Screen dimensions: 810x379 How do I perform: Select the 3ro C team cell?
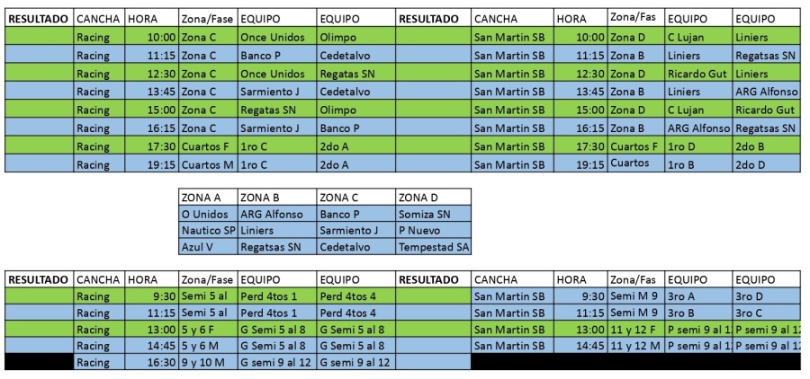(x=766, y=313)
